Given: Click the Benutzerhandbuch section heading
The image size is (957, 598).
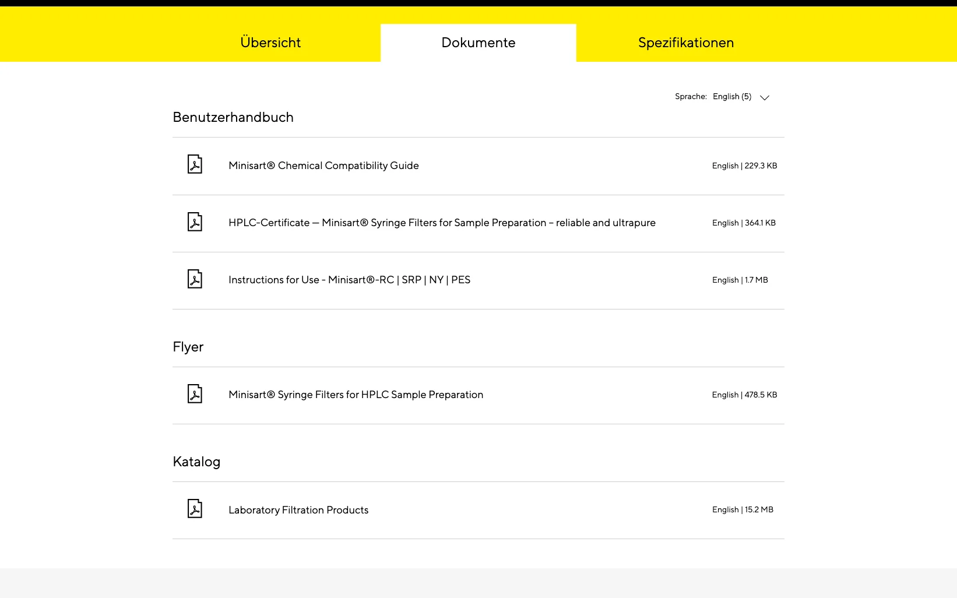Looking at the screenshot, I should coord(233,117).
